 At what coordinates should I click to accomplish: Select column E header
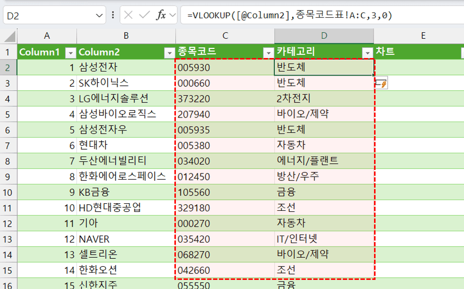pos(423,36)
